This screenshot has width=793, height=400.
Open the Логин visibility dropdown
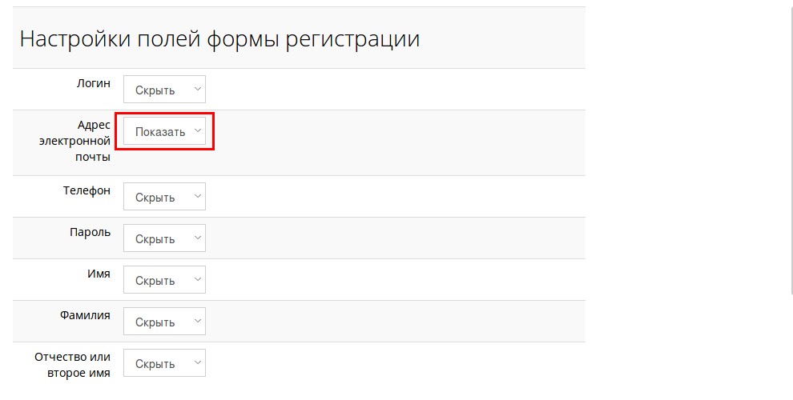coord(164,90)
